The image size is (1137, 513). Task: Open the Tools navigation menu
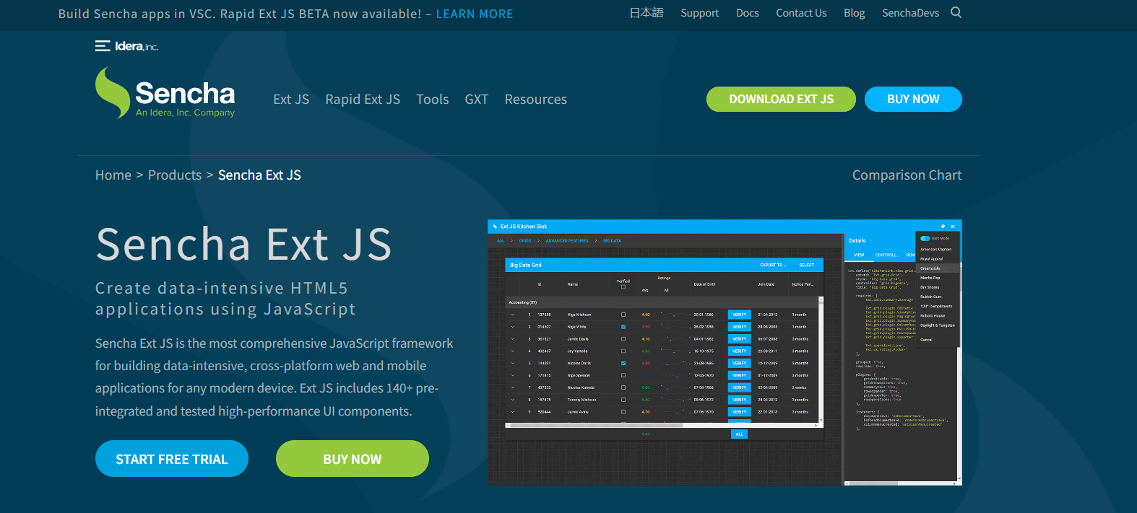(433, 100)
